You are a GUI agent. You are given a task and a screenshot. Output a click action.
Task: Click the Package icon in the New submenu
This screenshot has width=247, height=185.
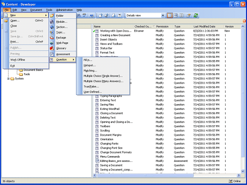(52, 38)
